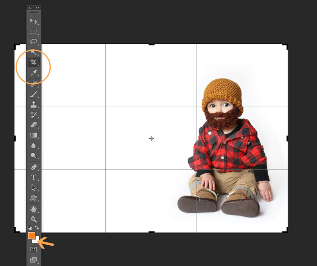Toggle Quick Mask mode

(x=33, y=250)
